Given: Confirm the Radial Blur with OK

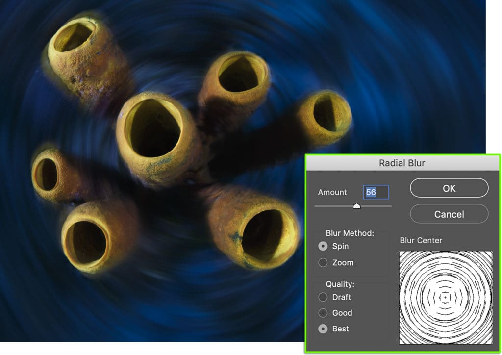Looking at the screenshot, I should point(449,188).
